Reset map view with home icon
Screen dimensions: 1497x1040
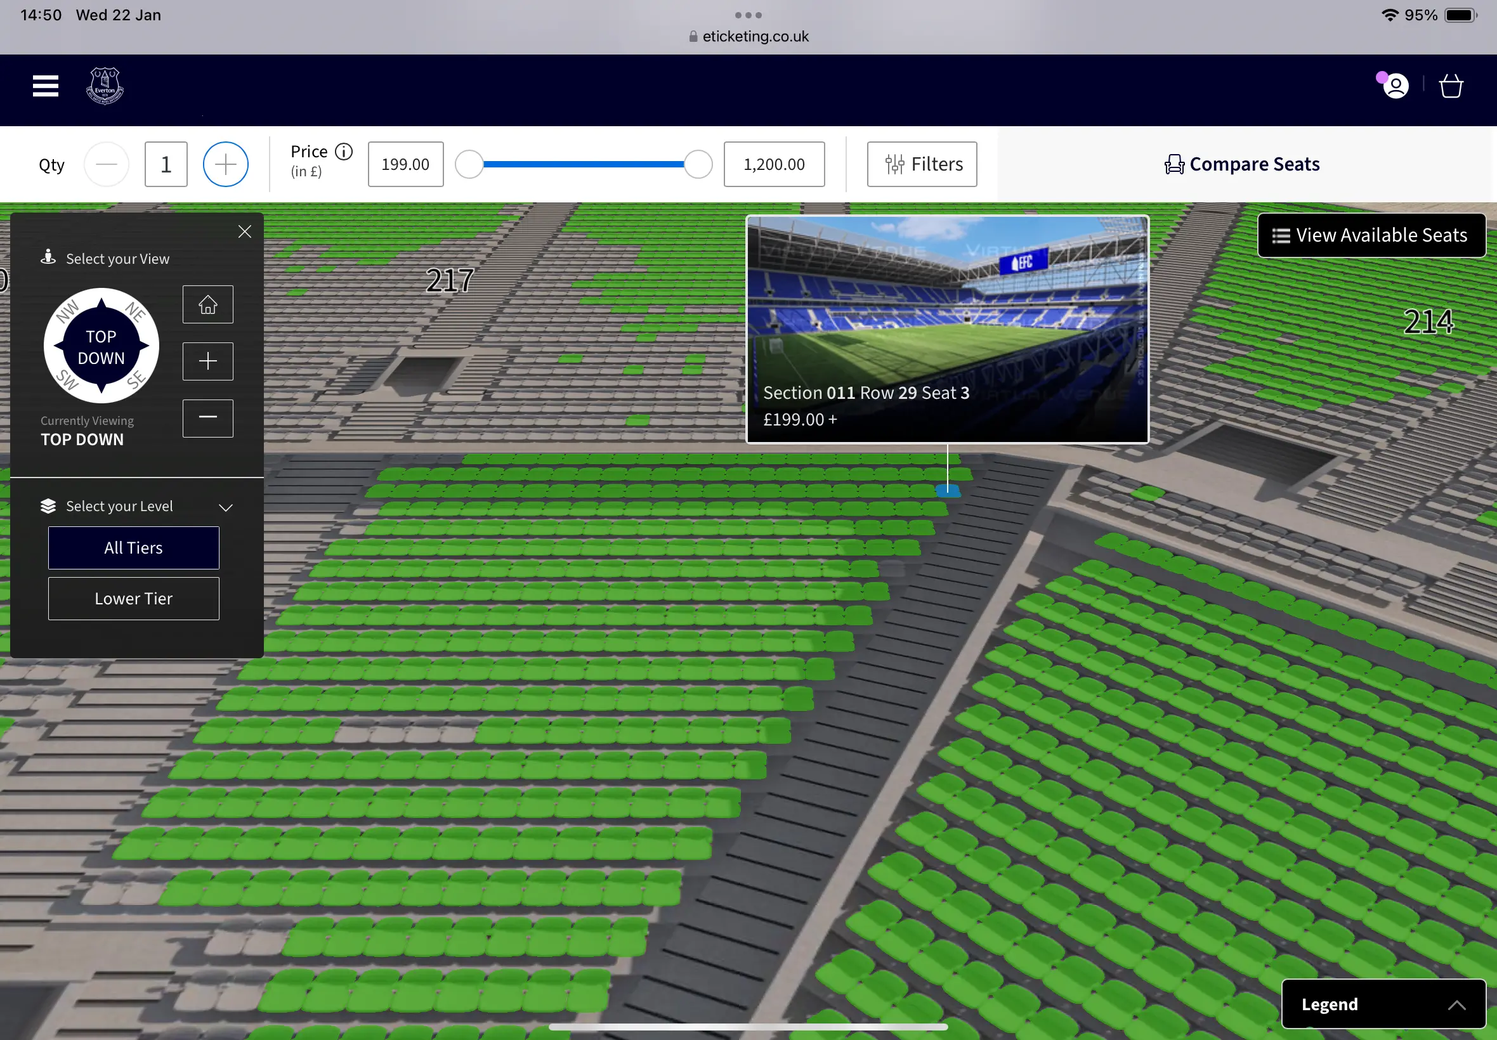pos(208,304)
